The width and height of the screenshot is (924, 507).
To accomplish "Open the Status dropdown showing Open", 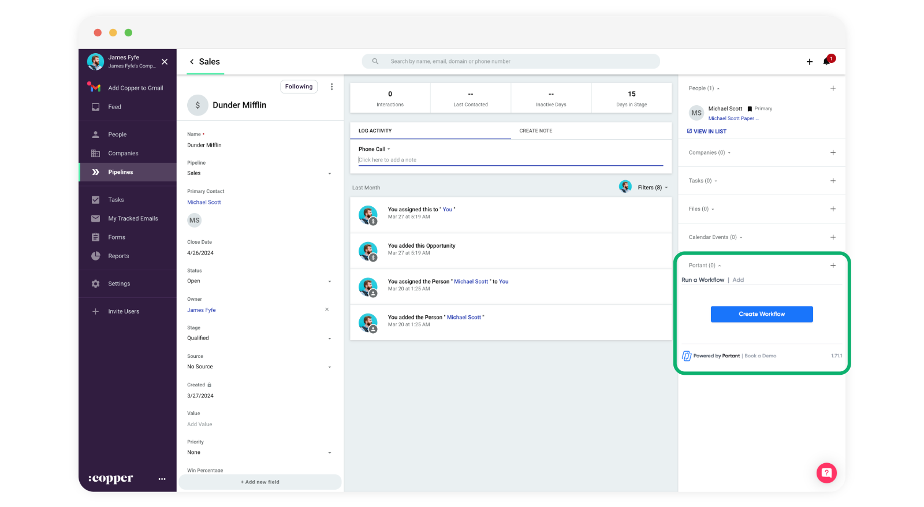I will (330, 281).
